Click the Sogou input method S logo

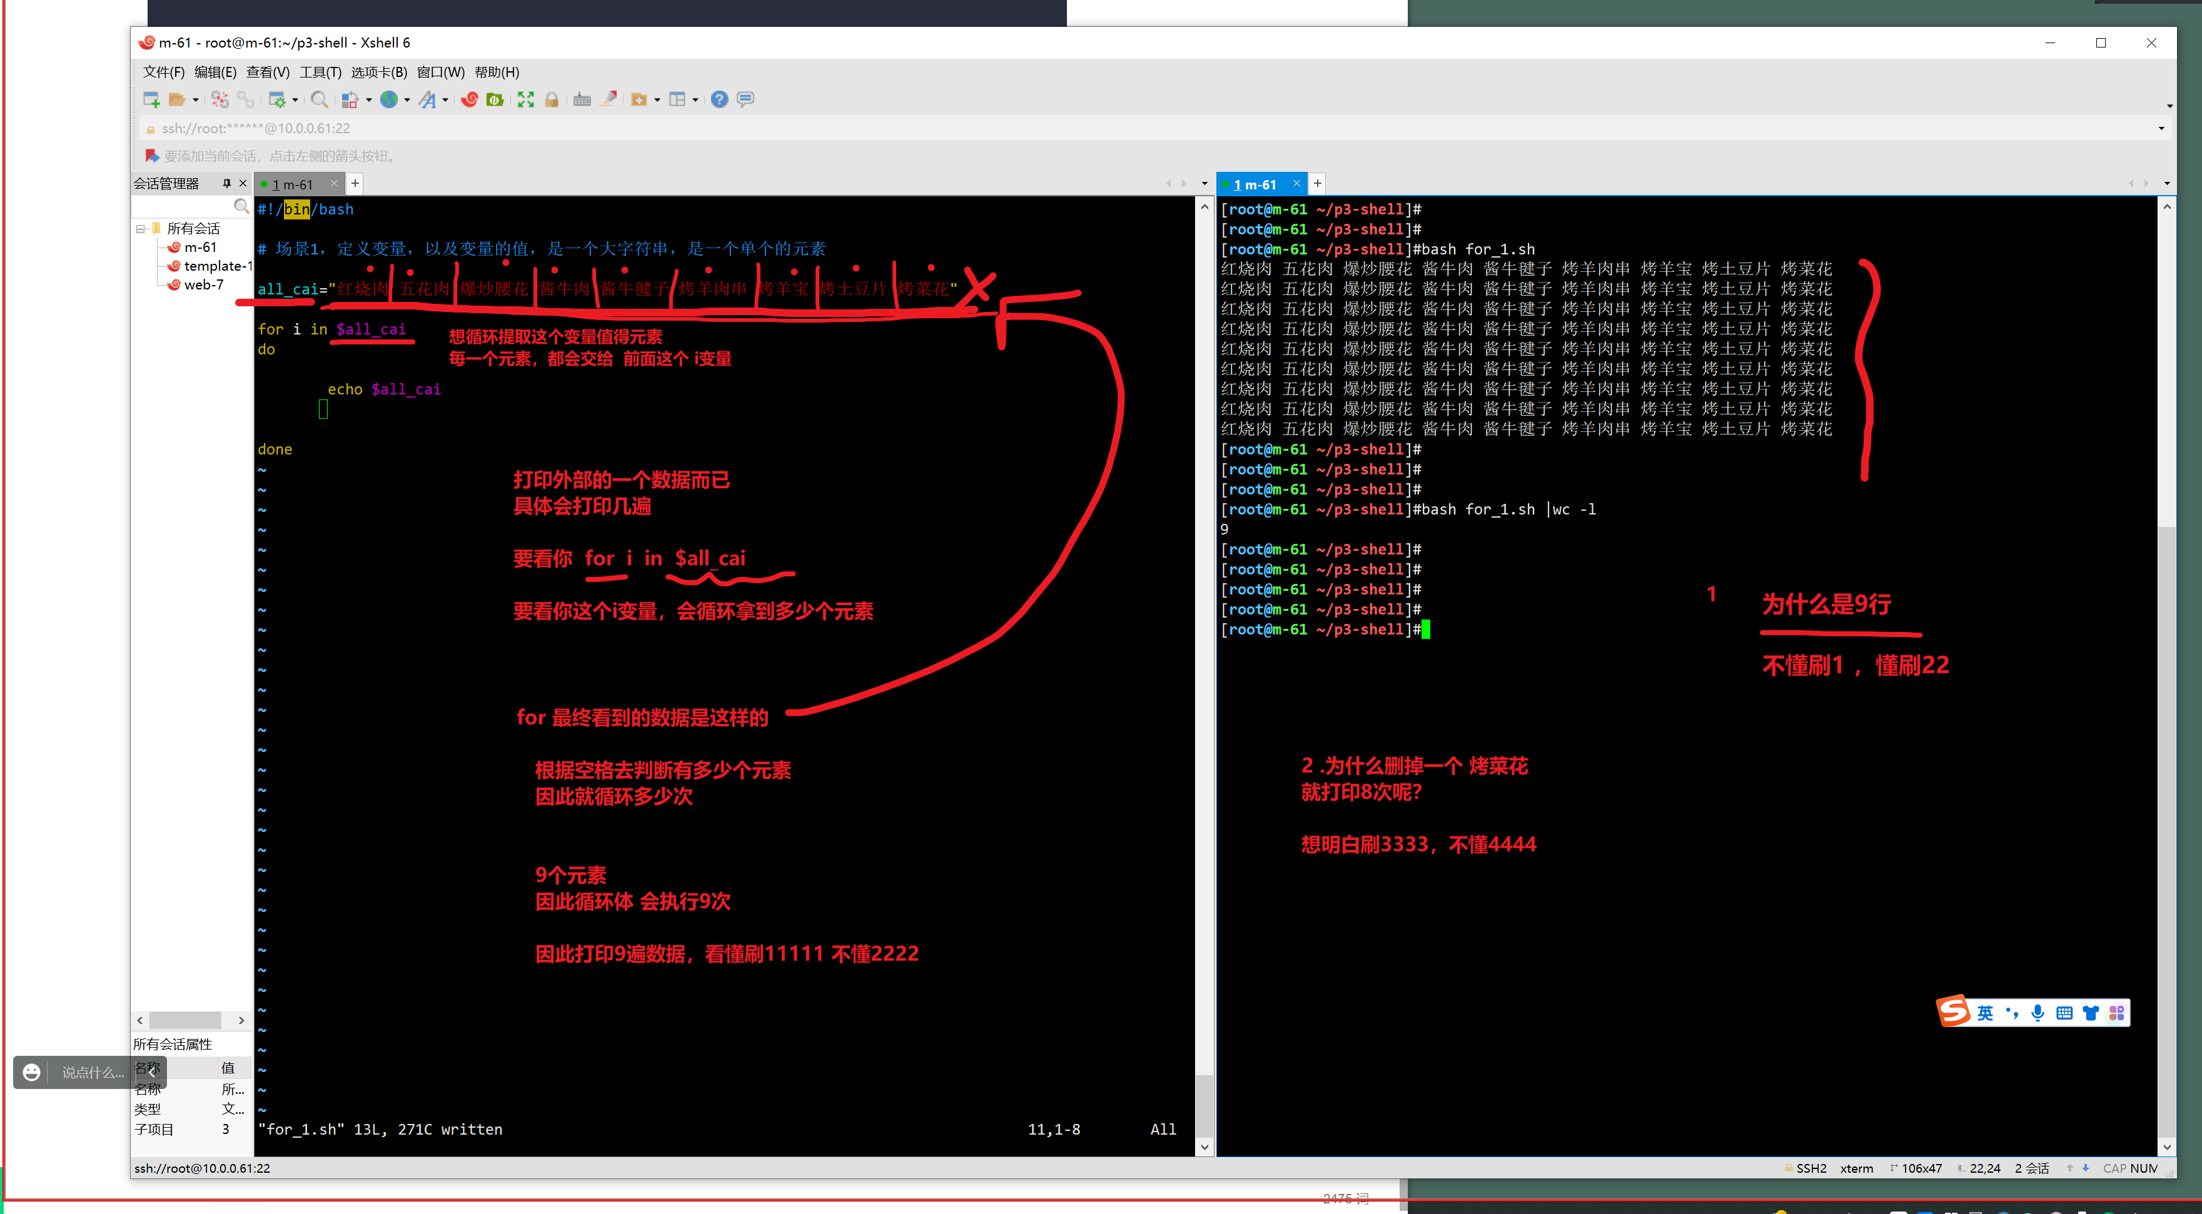1954,1012
